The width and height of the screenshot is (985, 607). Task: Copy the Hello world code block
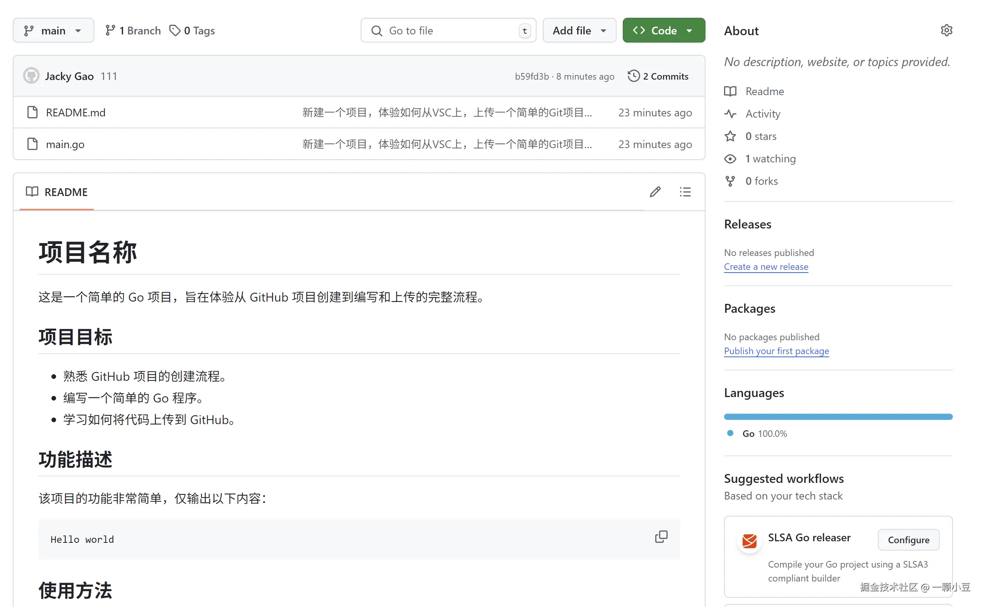point(661,537)
